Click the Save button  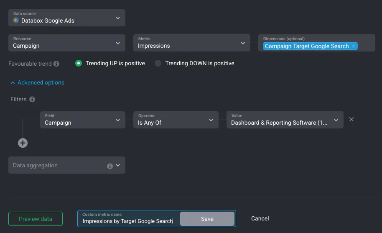[x=207, y=219]
